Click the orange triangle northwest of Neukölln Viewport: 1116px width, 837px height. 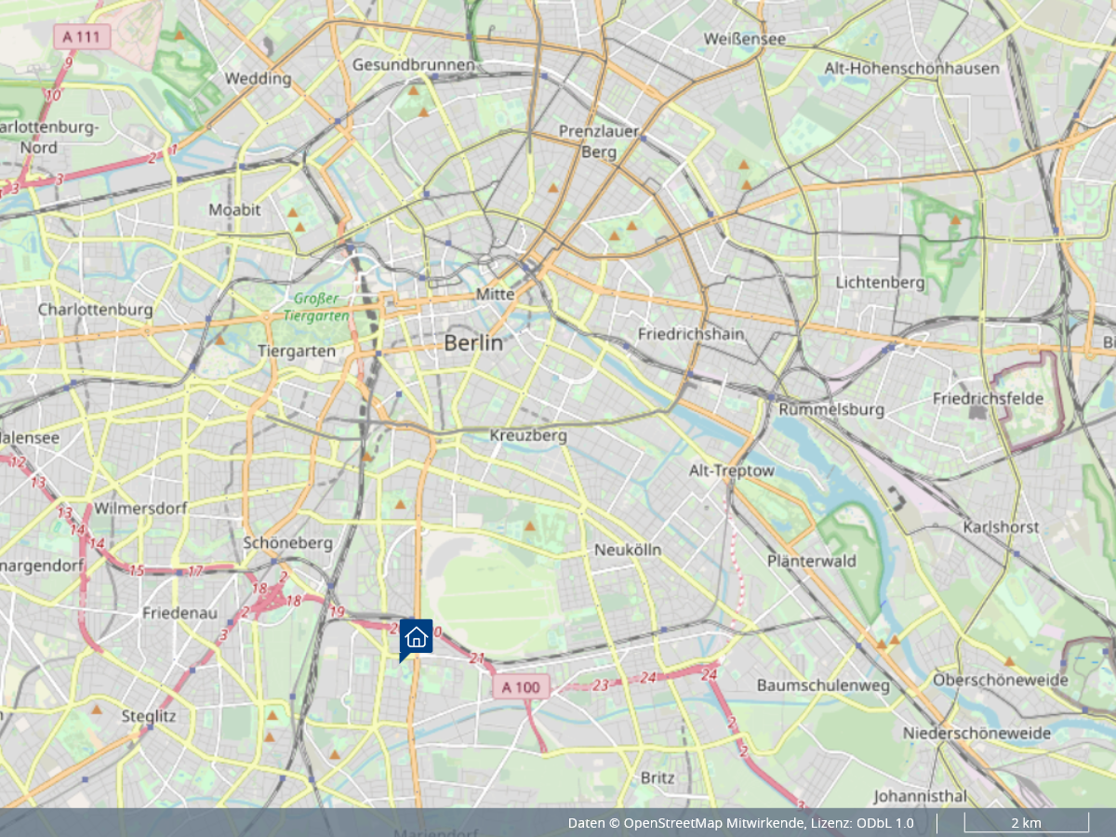(530, 526)
